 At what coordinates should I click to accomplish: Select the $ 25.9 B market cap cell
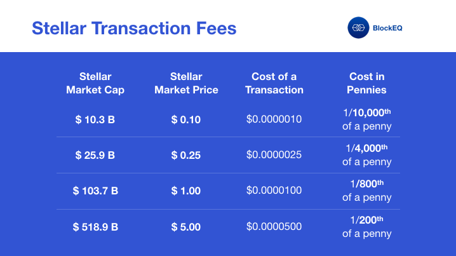coord(94,155)
